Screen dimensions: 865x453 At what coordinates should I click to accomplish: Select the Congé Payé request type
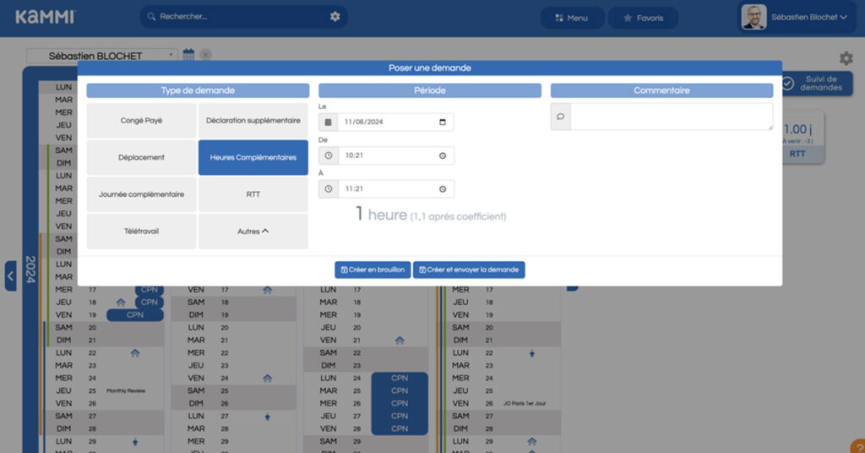pyautogui.click(x=141, y=121)
